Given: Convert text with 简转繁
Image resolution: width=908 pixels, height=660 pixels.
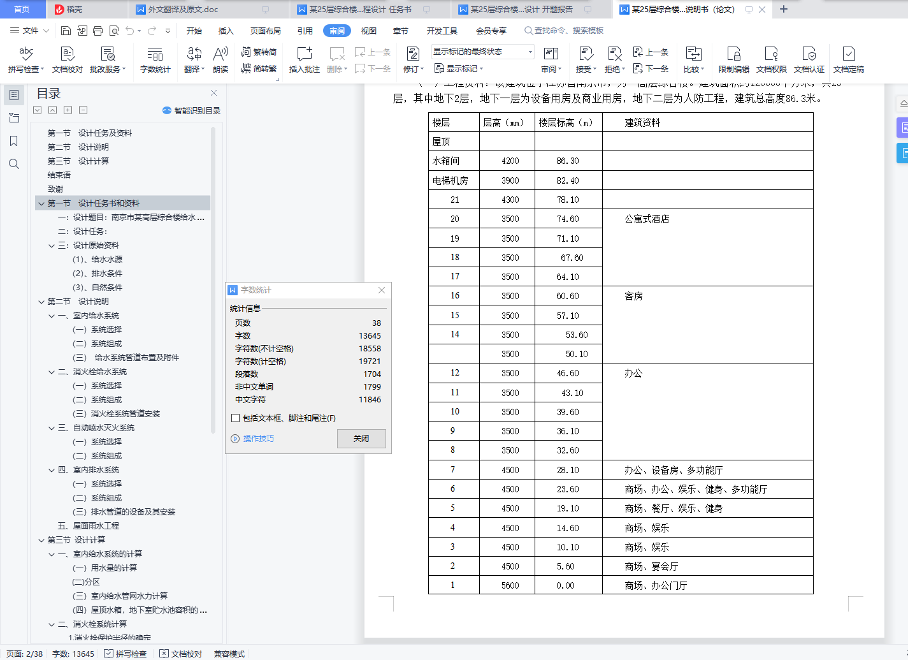Looking at the screenshot, I should coord(259,68).
